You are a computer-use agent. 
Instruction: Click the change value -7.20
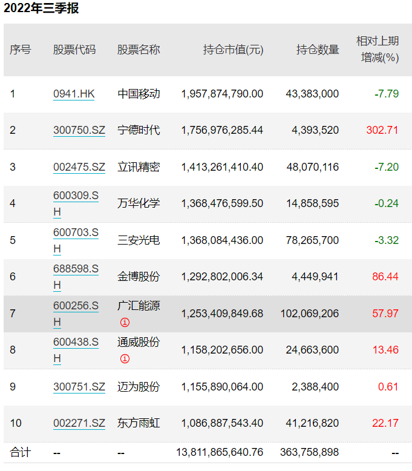click(x=387, y=167)
